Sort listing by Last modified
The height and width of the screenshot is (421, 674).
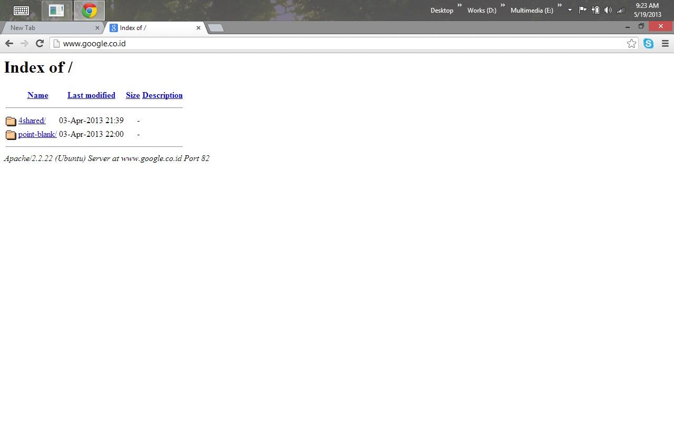pyautogui.click(x=91, y=95)
